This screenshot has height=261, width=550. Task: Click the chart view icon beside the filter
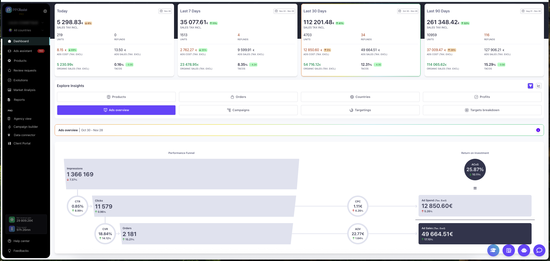click(539, 86)
